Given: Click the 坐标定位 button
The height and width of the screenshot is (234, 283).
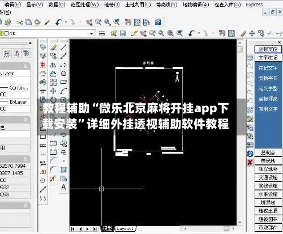Looking at the screenshot, I should point(268,49).
